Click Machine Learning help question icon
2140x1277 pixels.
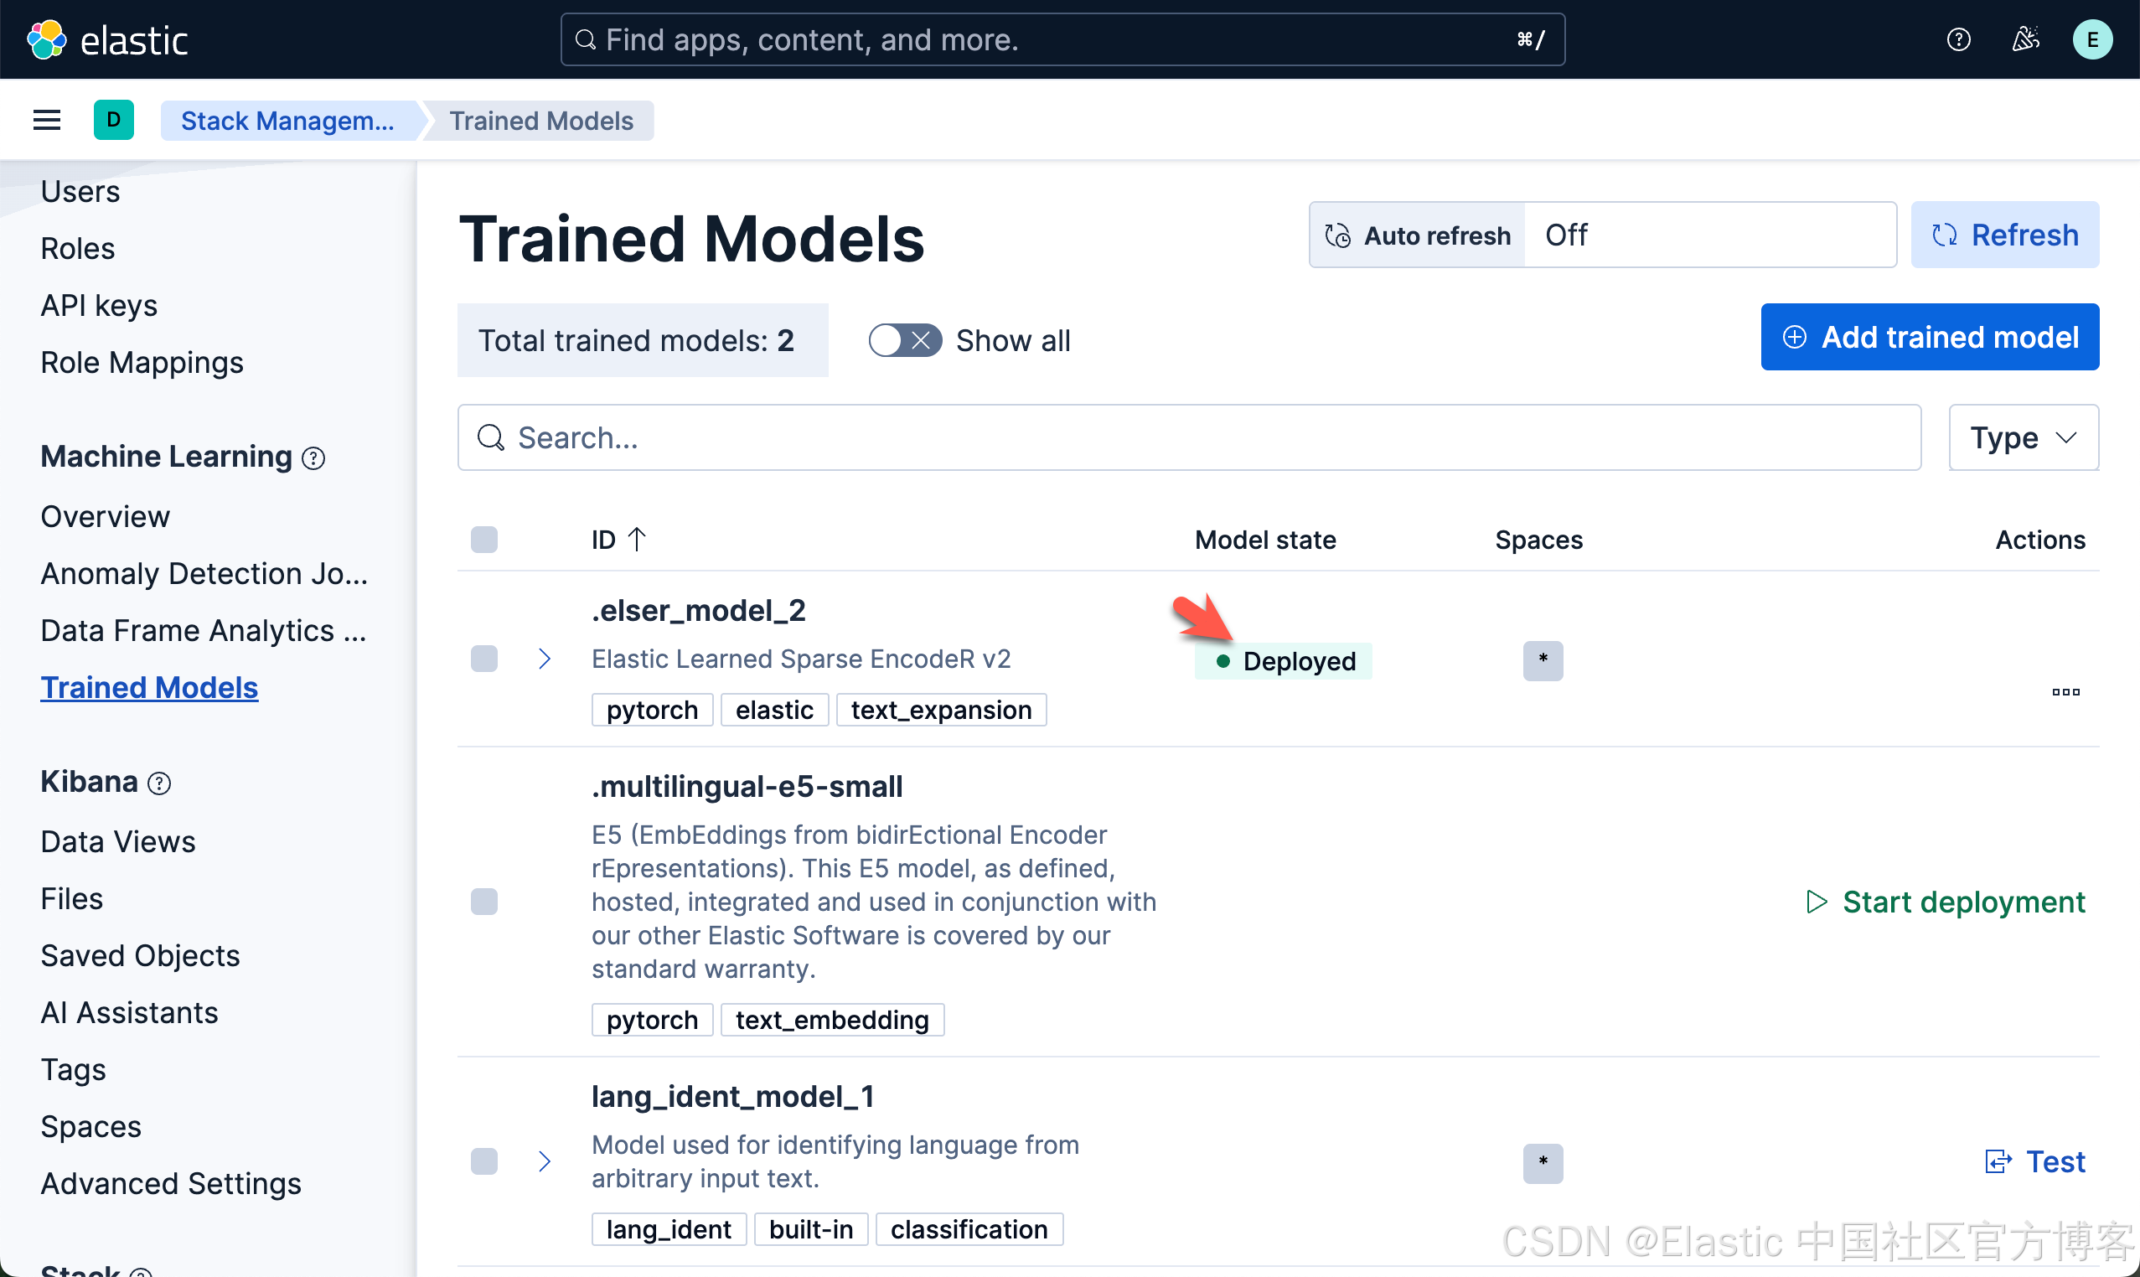314,458
